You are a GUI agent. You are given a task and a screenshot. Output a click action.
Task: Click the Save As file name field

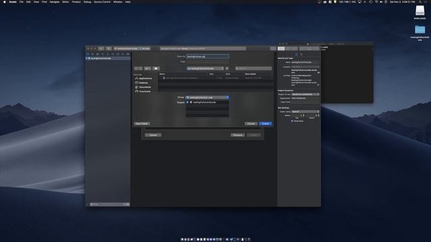208,56
